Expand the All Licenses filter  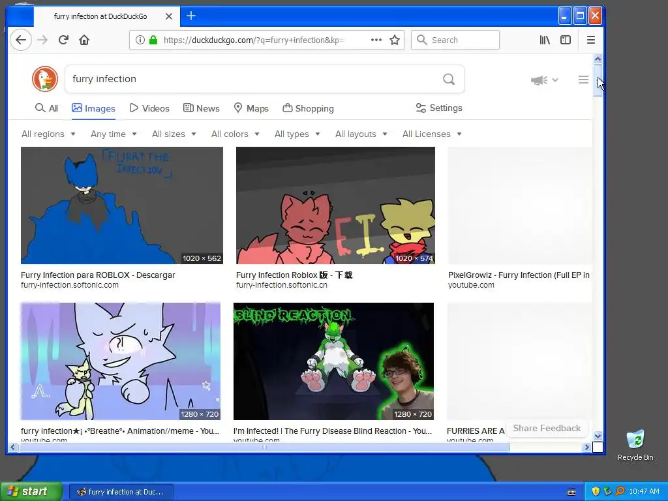click(432, 134)
